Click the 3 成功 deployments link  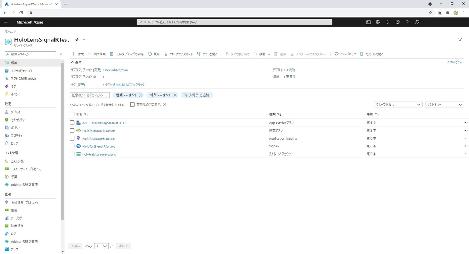pos(290,70)
